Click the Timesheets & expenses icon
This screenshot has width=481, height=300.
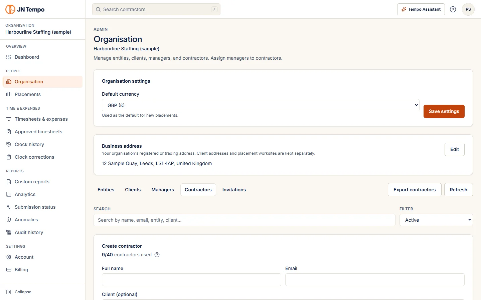point(9,119)
